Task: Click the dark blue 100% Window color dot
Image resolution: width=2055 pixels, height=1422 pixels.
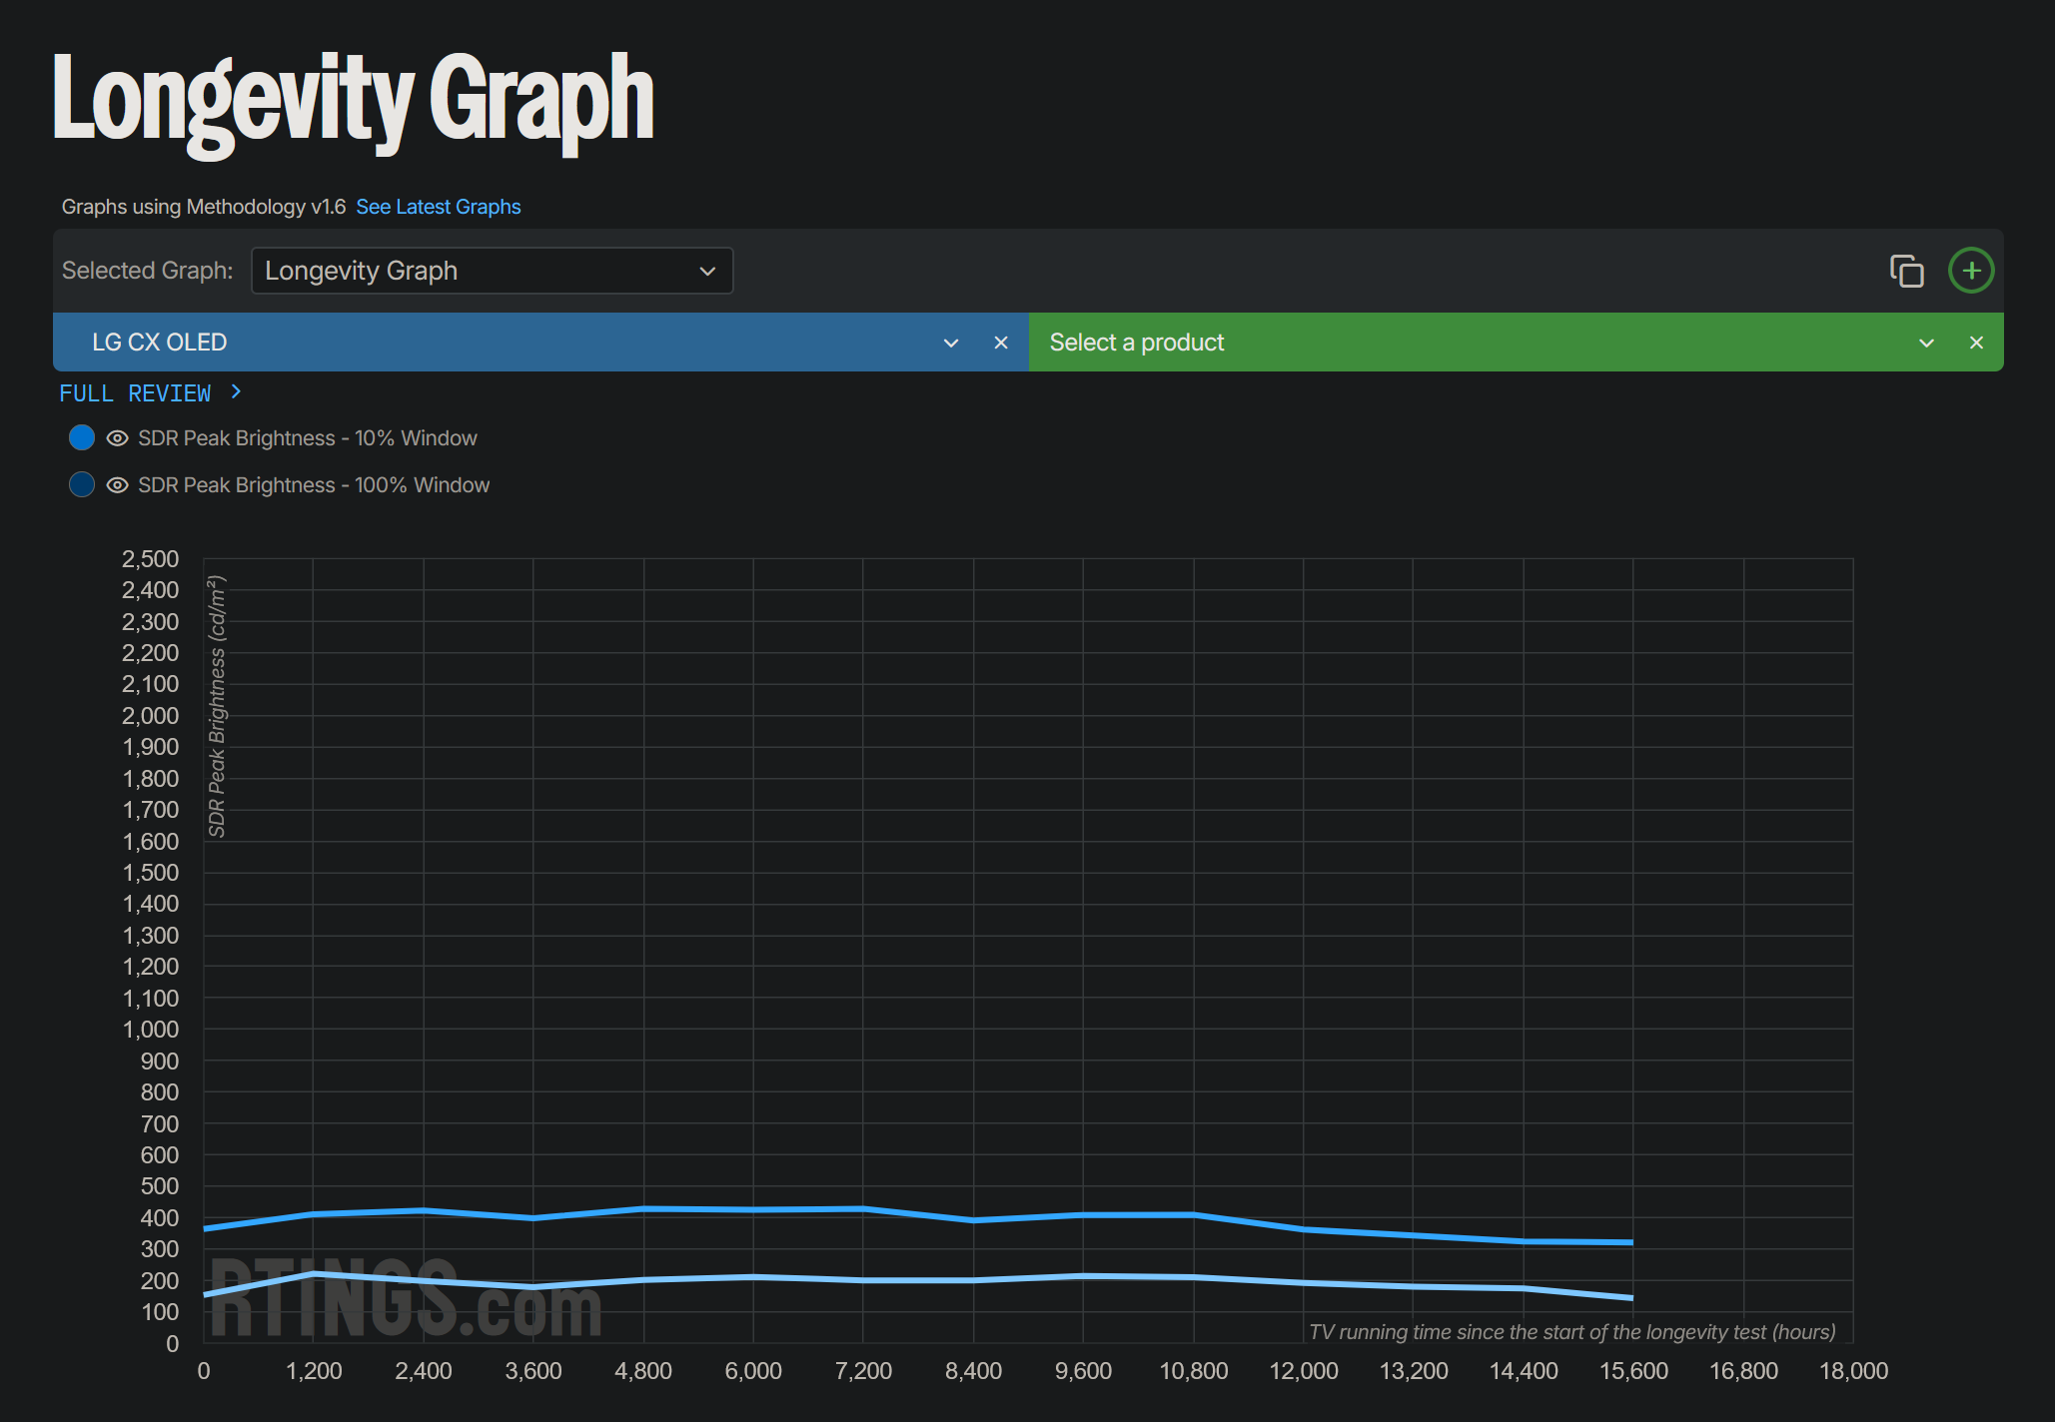Action: pyautogui.click(x=82, y=484)
